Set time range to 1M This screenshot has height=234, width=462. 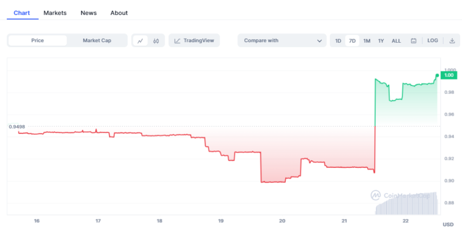pos(367,41)
